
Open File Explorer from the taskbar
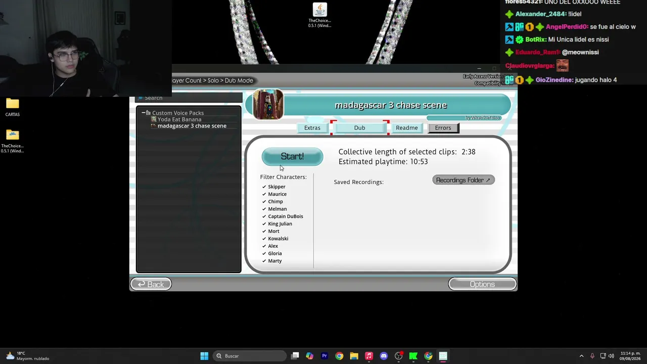354,356
